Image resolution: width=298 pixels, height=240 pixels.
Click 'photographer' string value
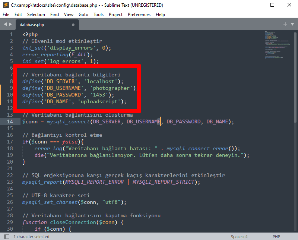[x=111, y=88]
